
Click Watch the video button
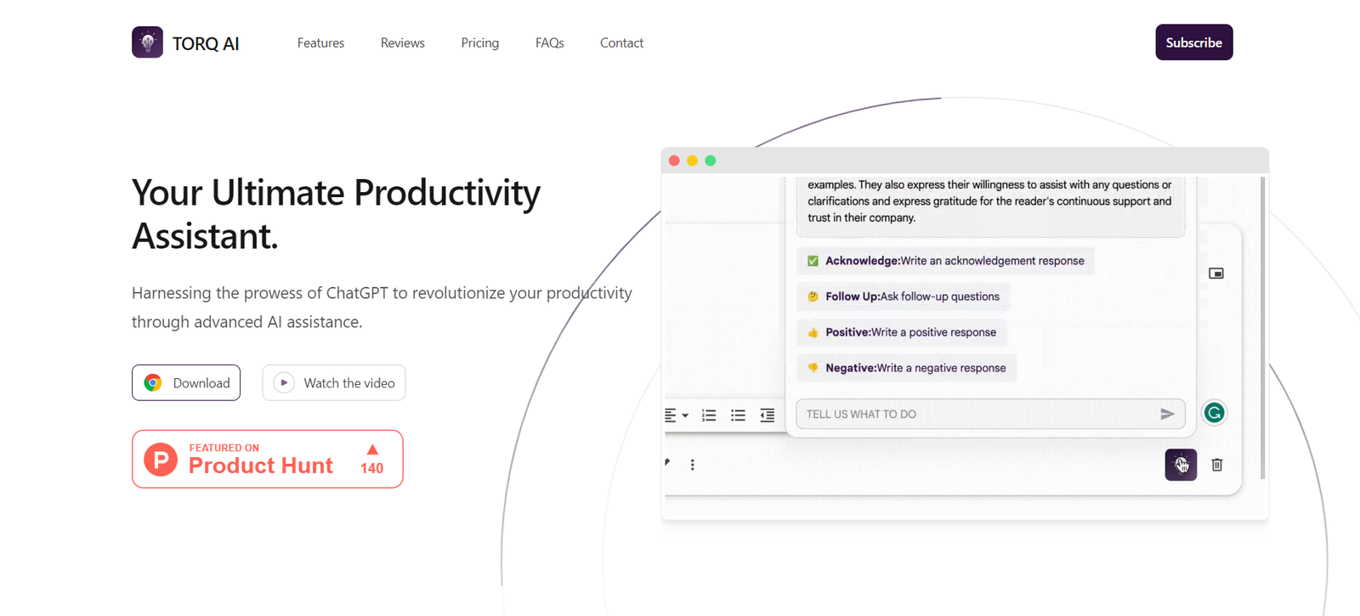point(334,382)
